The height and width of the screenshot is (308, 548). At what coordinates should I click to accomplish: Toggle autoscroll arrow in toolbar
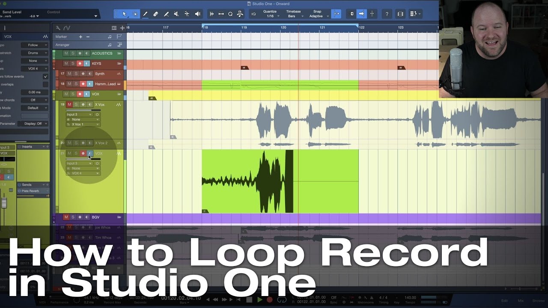[362, 14]
